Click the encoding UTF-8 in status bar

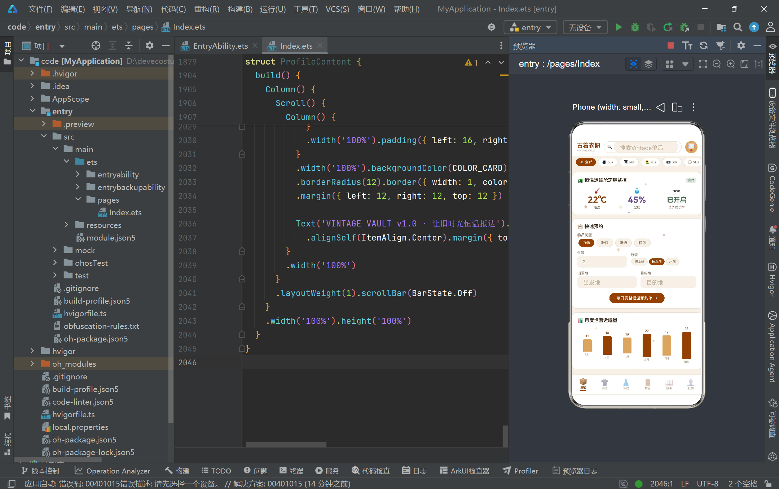(x=707, y=484)
